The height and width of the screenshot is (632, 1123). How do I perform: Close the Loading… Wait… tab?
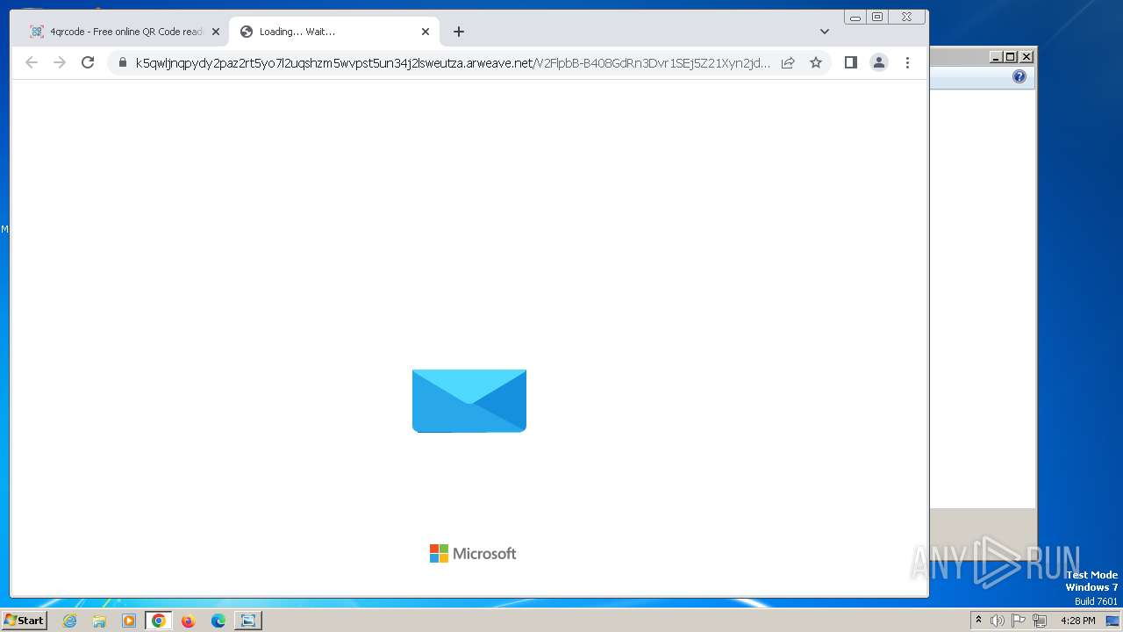pyautogui.click(x=426, y=32)
